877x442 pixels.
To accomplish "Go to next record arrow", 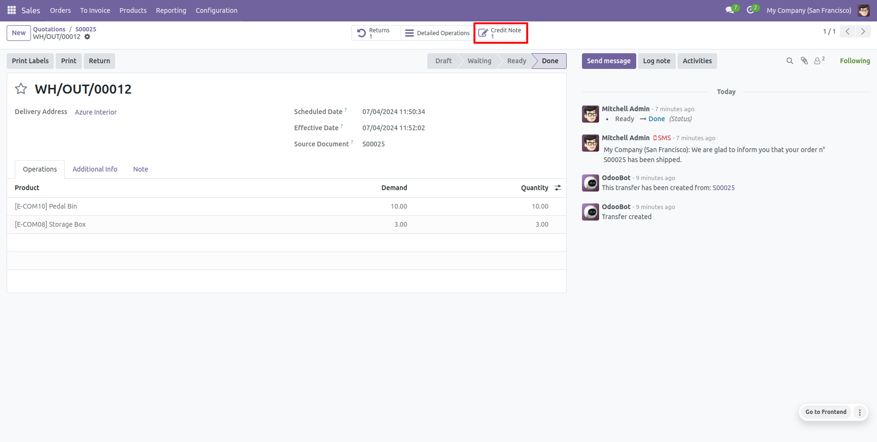I will pyautogui.click(x=863, y=31).
